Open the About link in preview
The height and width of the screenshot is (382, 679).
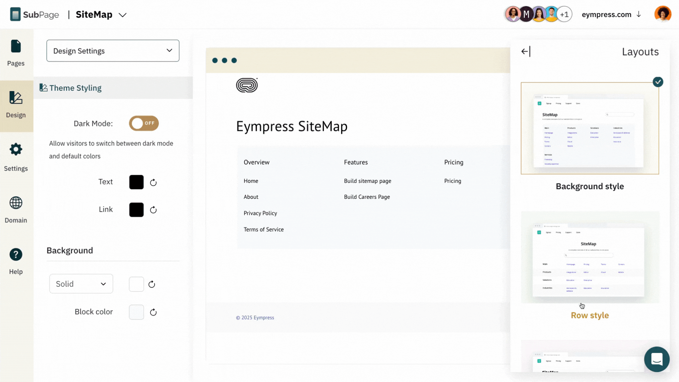tap(251, 197)
